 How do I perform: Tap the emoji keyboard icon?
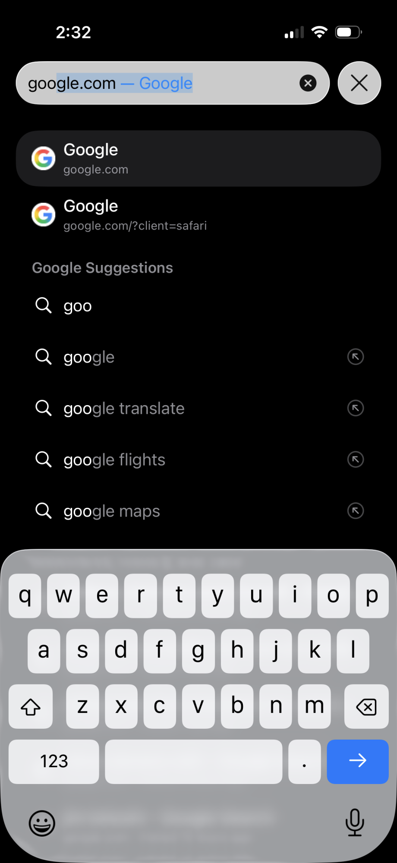tap(42, 823)
